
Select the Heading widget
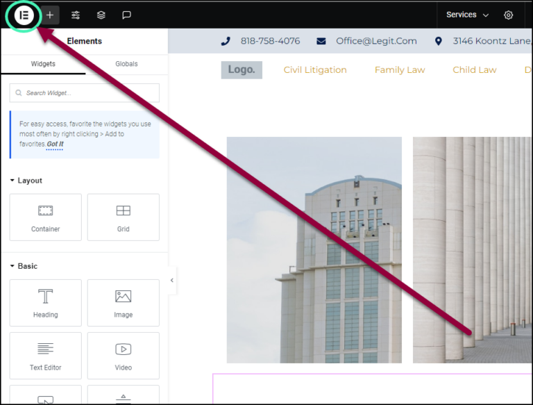46,303
